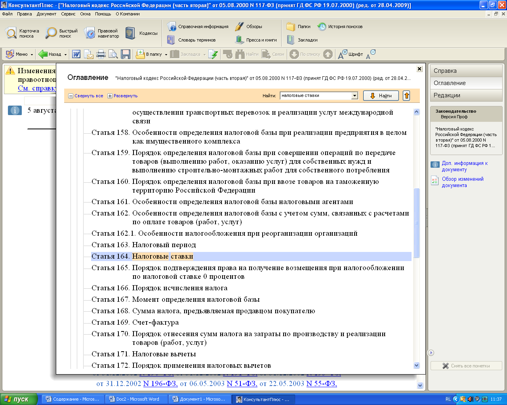
Task: Click the Найти button in contents dialog
Action: [x=381, y=96]
